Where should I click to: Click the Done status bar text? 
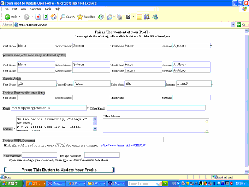tap(8, 177)
